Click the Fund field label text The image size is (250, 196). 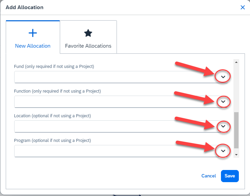click(x=54, y=67)
